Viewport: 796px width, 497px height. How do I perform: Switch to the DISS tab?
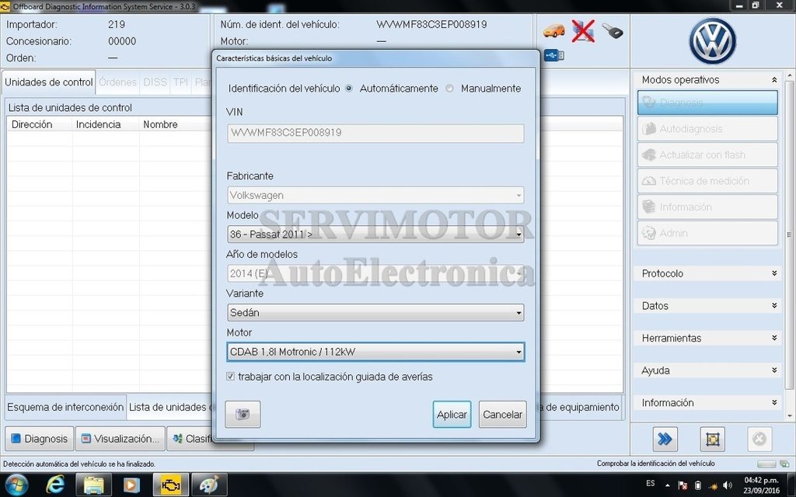tap(155, 82)
